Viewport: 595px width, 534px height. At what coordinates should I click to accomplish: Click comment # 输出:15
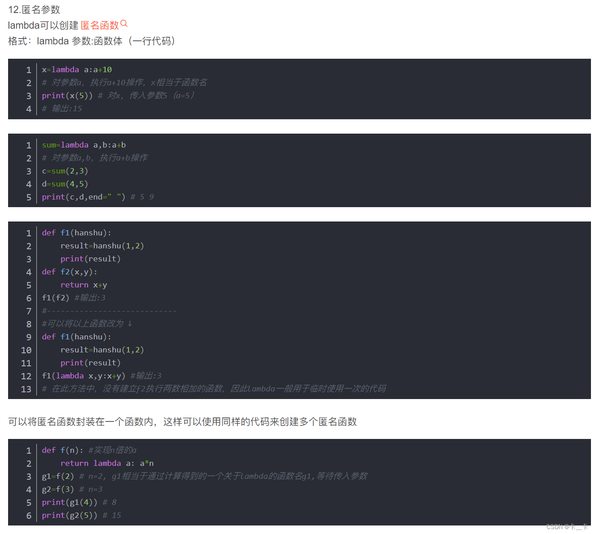pos(62,109)
